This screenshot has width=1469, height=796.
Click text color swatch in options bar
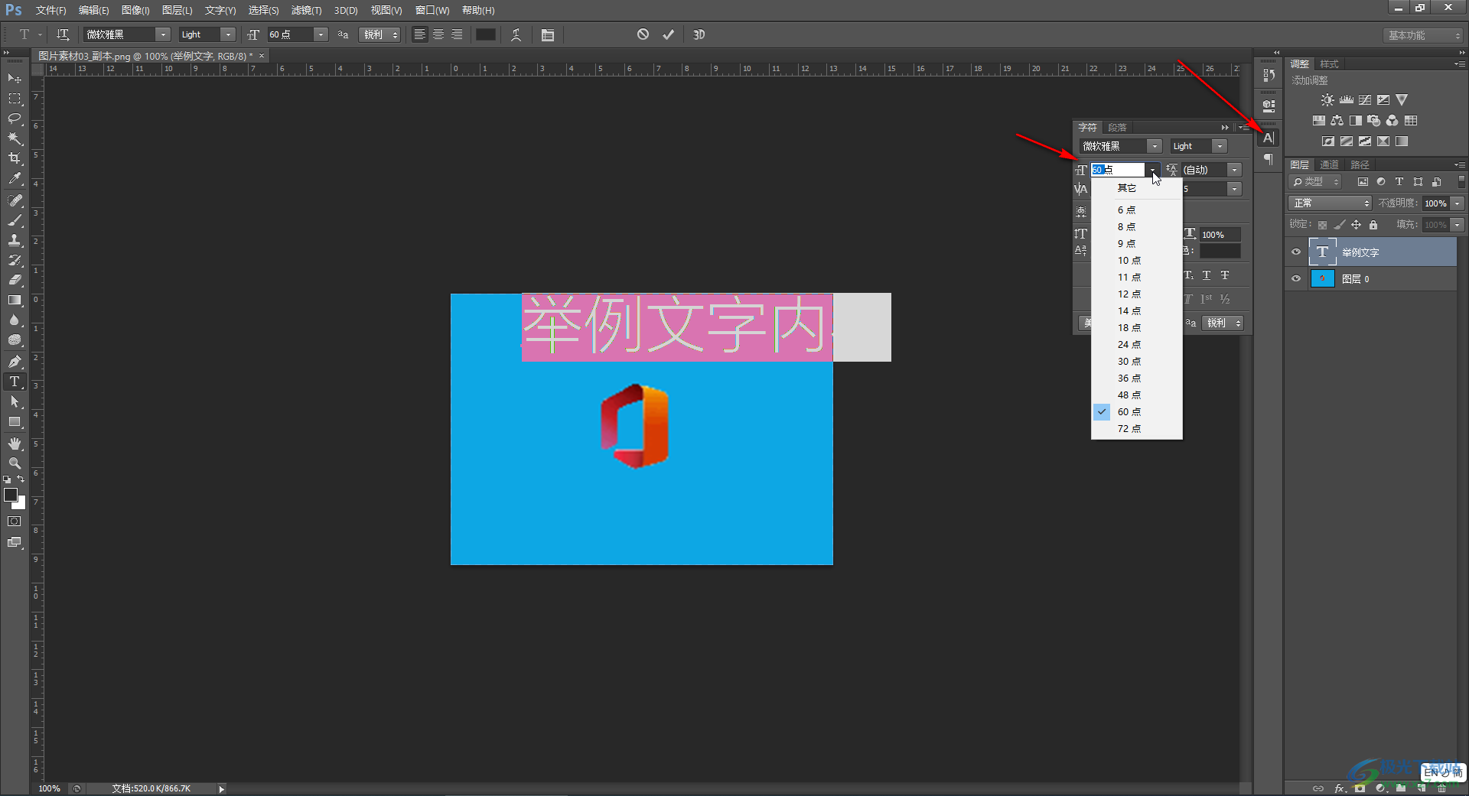pyautogui.click(x=486, y=34)
